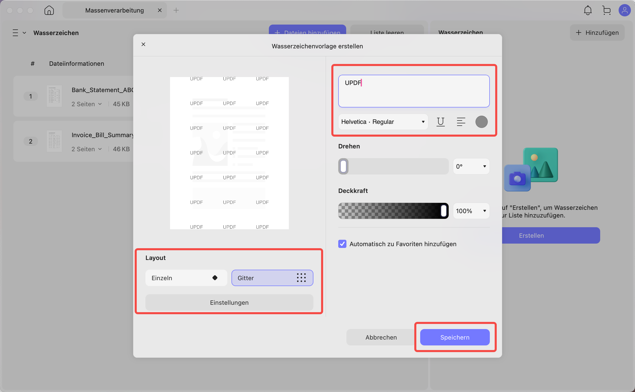Add a new tab with the plus icon
Viewport: 635px width, 392px height.
pos(176,10)
